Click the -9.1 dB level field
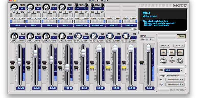 (21, 88)
